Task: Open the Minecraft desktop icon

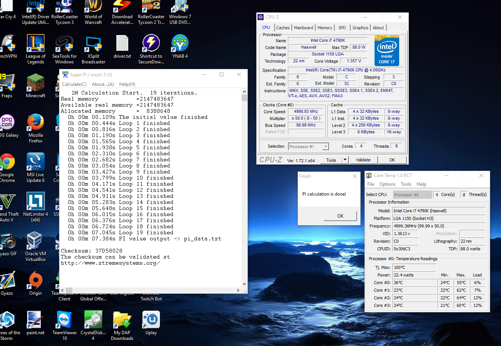Action: (36, 86)
